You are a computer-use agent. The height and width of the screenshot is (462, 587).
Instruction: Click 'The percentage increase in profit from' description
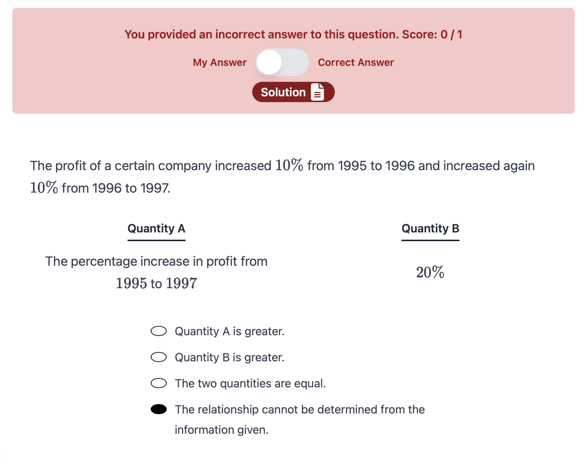coord(156,261)
